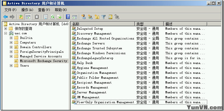This screenshot has height=111, width=224.
Task: Select the ExchangeLegacyInterop group
Action: point(95,58)
